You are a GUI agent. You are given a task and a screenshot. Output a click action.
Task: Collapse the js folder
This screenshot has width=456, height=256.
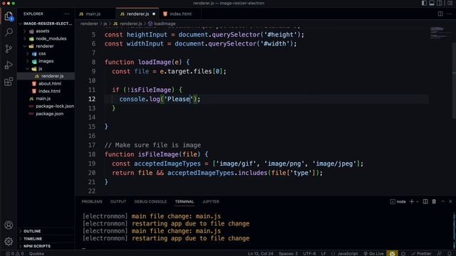tap(46, 69)
